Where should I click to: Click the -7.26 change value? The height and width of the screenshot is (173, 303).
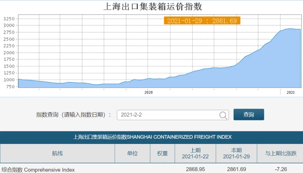pos(281,169)
